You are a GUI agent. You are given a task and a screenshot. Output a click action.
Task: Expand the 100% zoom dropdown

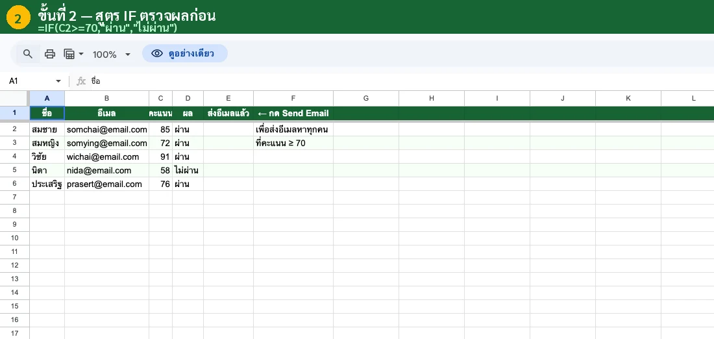128,55
